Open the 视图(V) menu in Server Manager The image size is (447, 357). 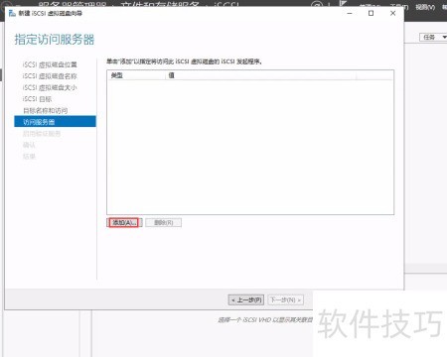tap(425, 7)
